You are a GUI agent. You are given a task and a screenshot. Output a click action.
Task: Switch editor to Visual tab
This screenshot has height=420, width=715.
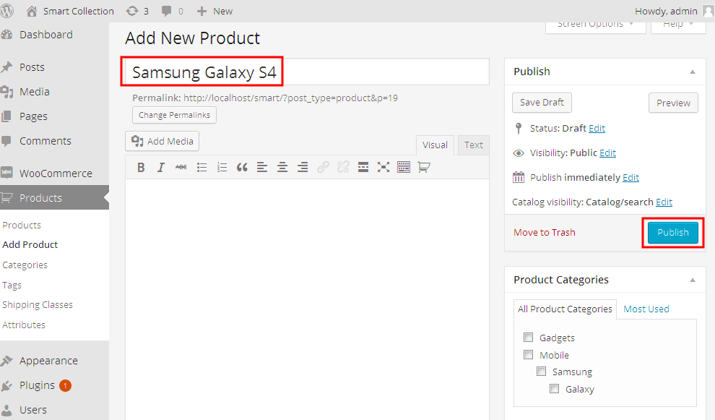pos(435,145)
